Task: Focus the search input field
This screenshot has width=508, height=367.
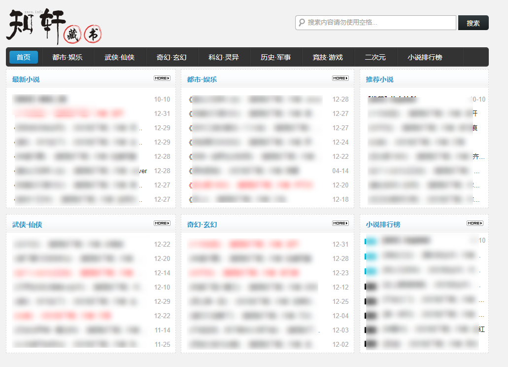Action: [379, 23]
